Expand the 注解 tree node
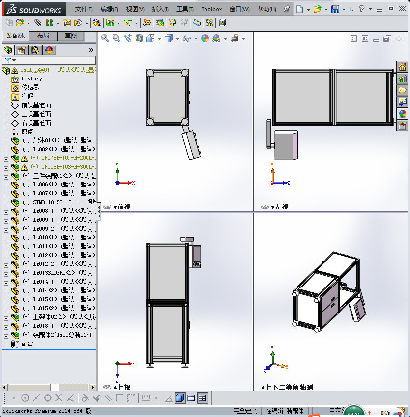 (x=6, y=98)
